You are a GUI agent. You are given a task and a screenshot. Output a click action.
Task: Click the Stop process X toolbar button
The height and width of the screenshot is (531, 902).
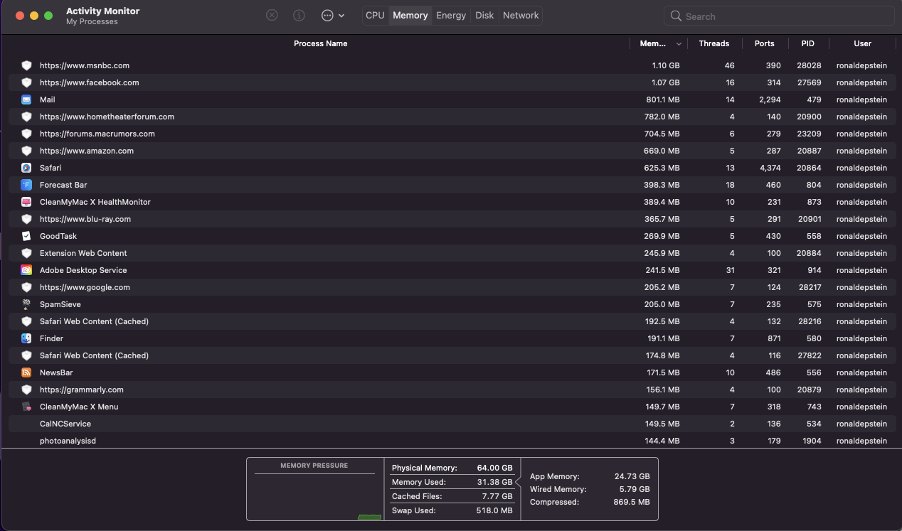click(272, 15)
